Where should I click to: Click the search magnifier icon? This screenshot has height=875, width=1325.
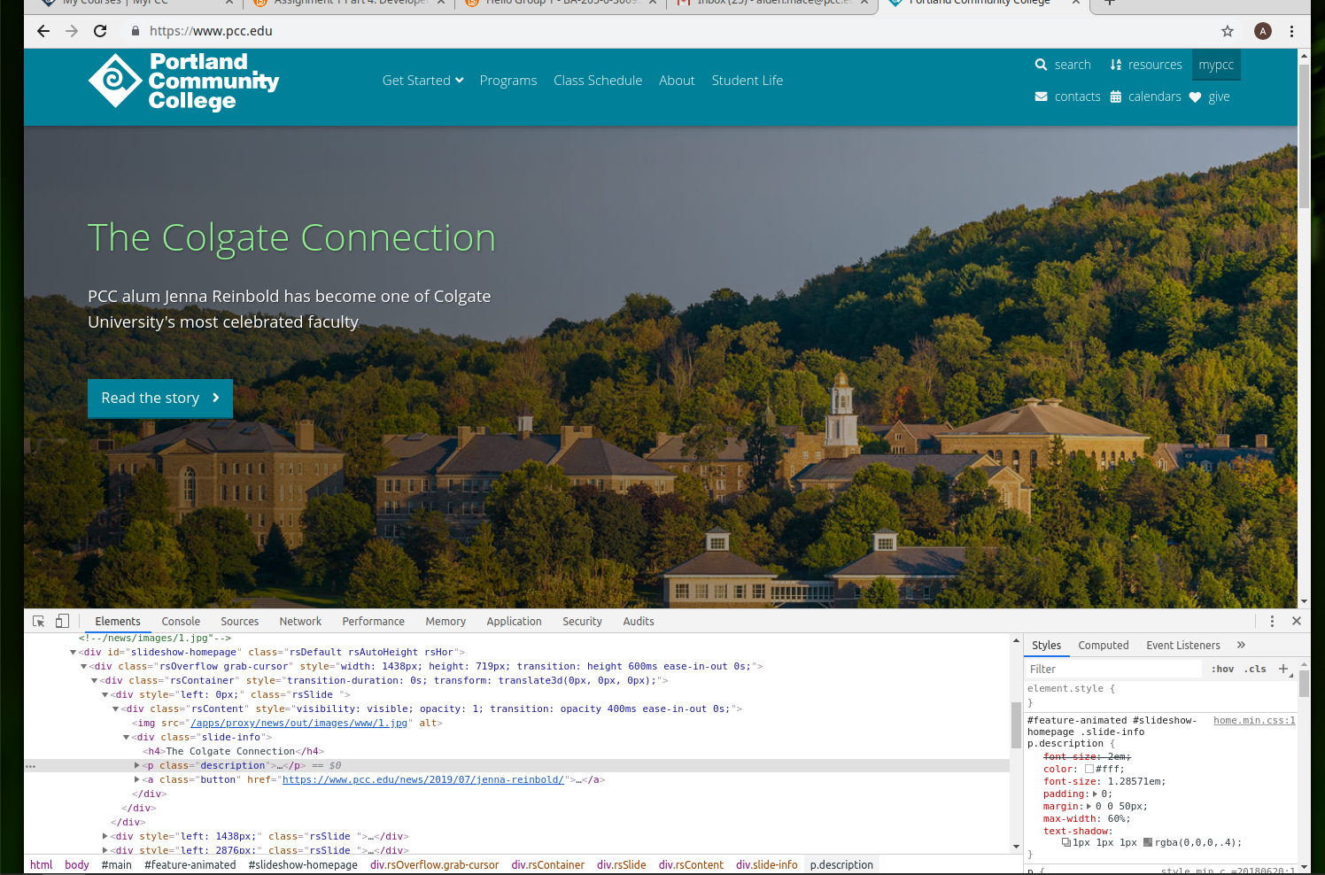[x=1041, y=65]
